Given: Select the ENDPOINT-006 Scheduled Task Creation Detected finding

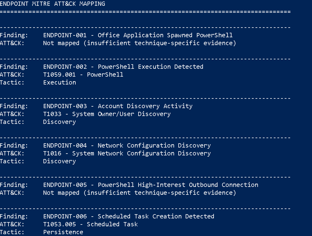Looking at the screenshot, I should tap(129, 216).
